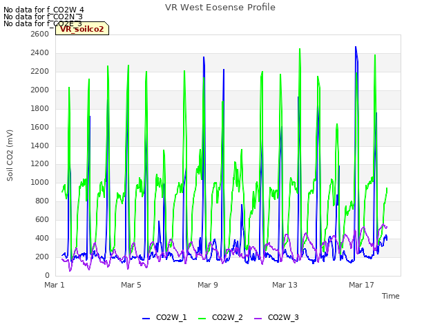Click the Mar 17 x-axis tick label
This screenshot has height=331, width=442.
(361, 285)
